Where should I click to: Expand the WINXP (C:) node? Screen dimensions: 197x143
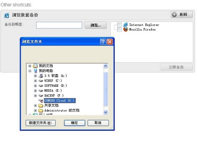click(35, 81)
